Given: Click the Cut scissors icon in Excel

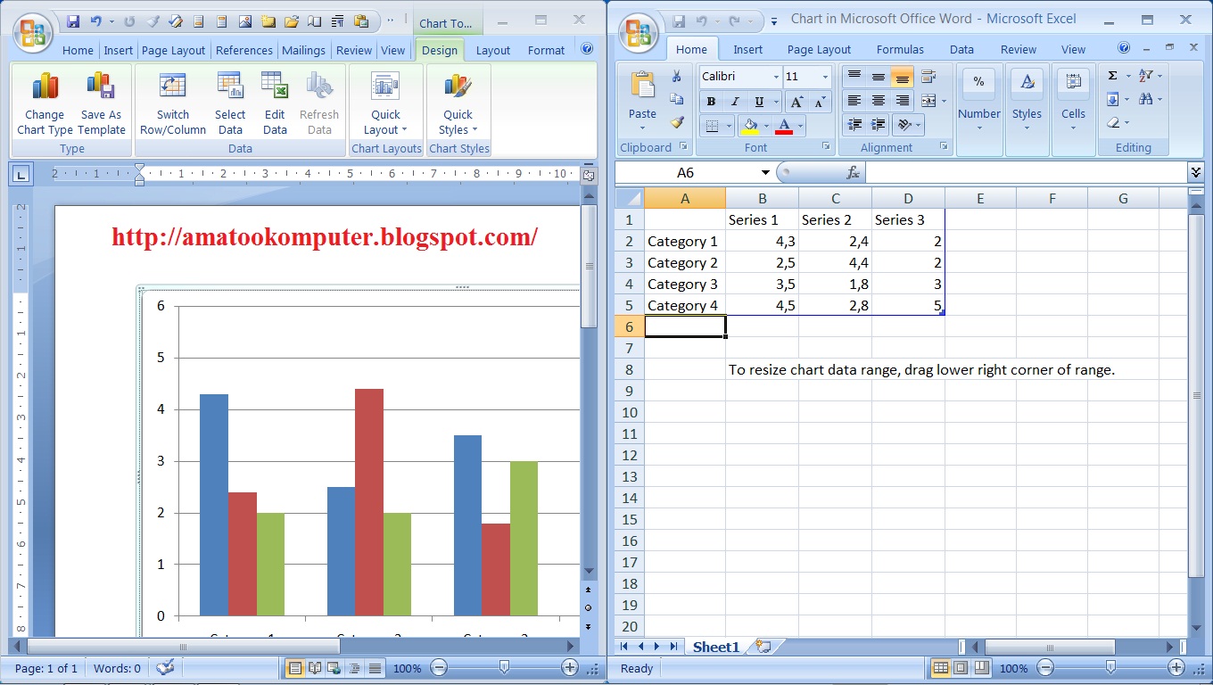Looking at the screenshot, I should pyautogui.click(x=677, y=77).
